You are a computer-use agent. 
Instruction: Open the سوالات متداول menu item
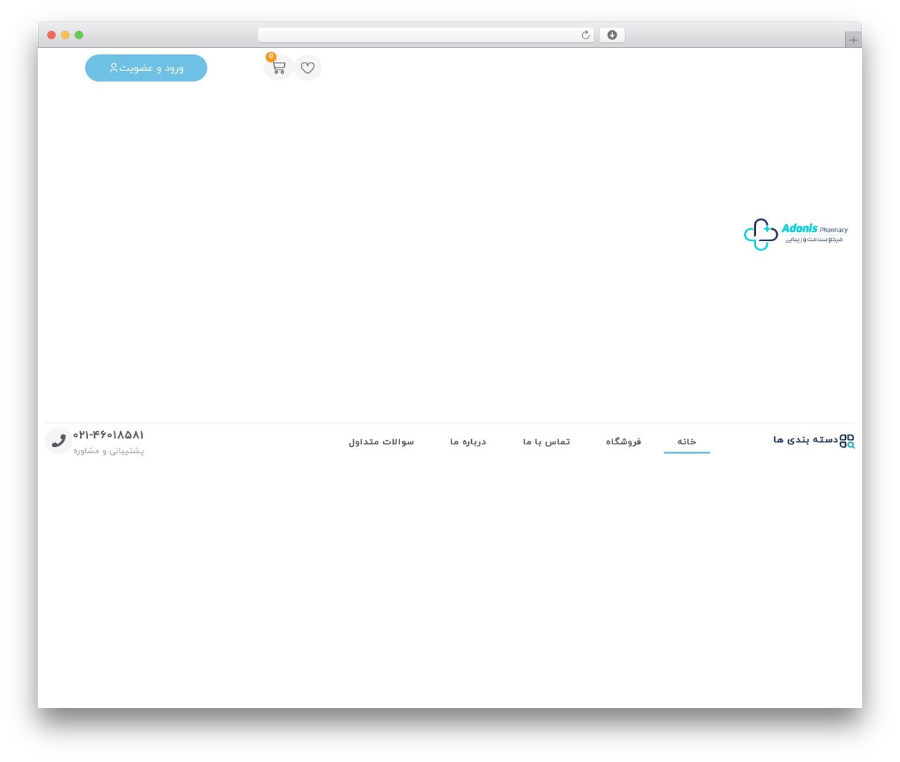click(x=381, y=441)
